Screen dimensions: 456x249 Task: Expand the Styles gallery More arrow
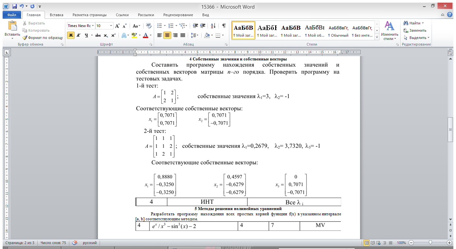pos(377,38)
